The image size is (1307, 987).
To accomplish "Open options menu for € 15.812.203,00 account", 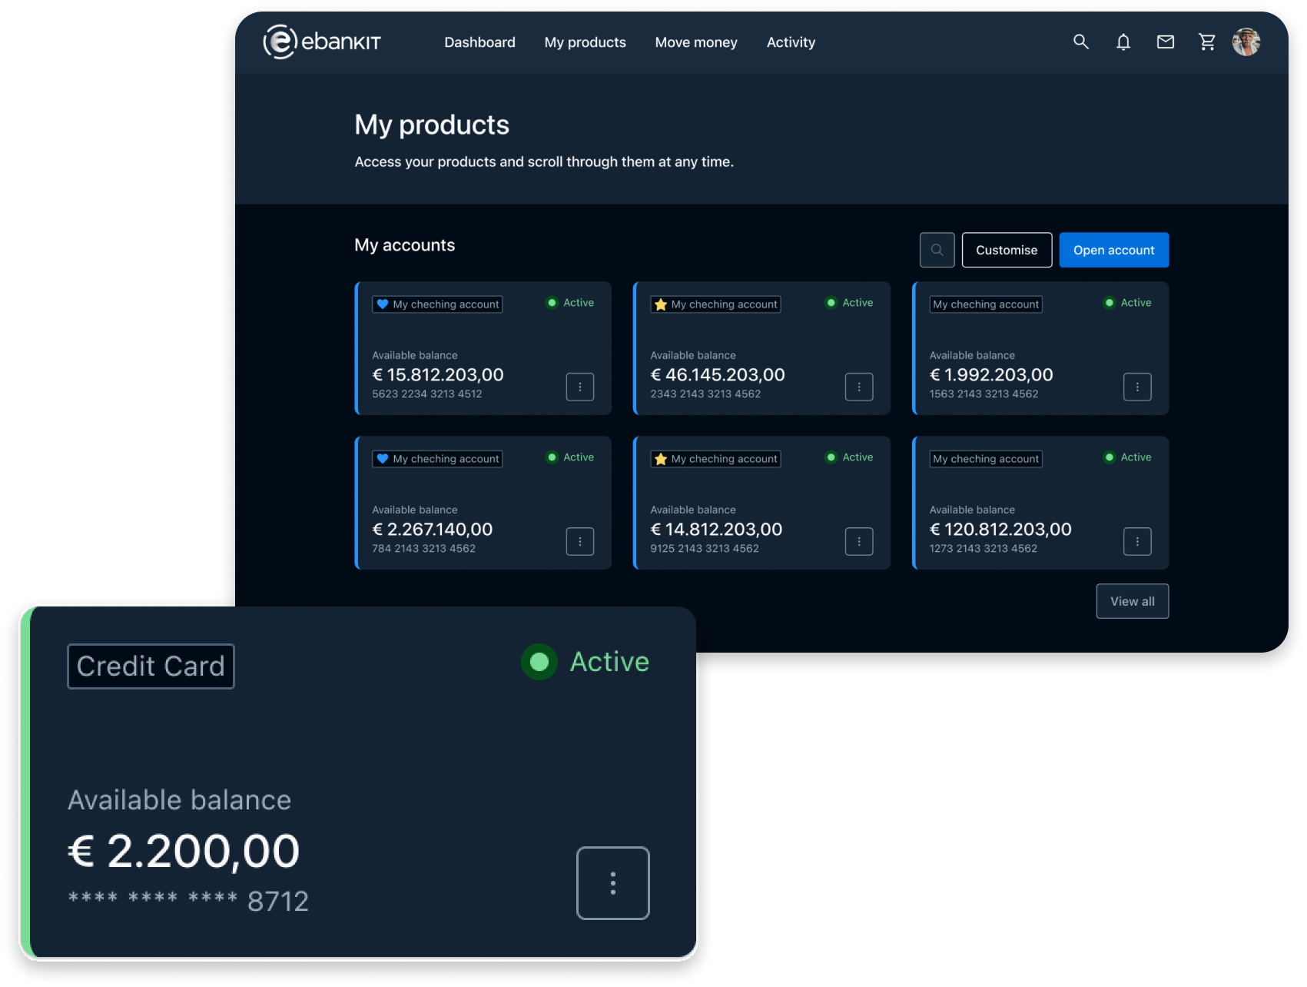I will pyautogui.click(x=580, y=387).
